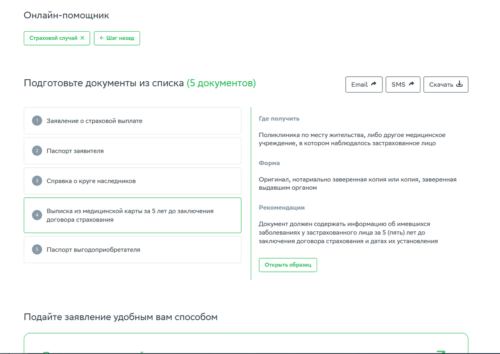Screen dimensions: 500x354
Task: Click the share arrow icon in SMS button
Action: [412, 84]
